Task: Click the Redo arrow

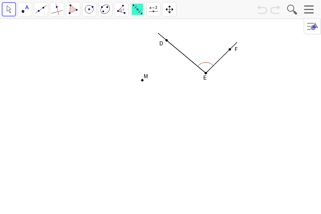Action: 275,10
